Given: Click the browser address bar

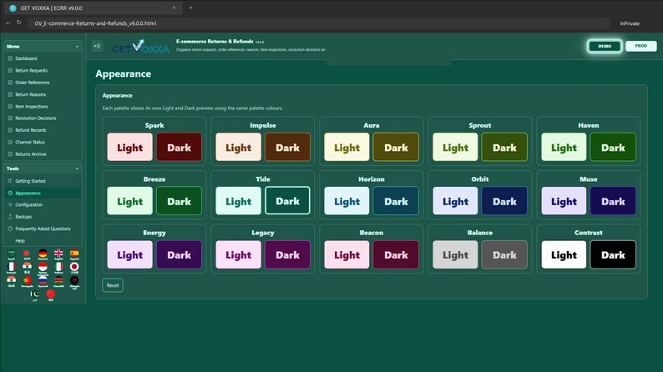Looking at the screenshot, I should (319, 23).
